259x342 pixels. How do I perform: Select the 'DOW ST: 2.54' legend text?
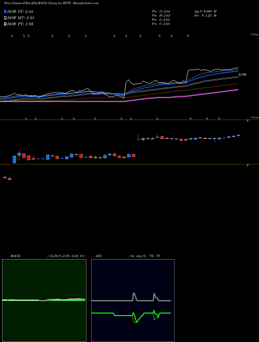coord(20,11)
